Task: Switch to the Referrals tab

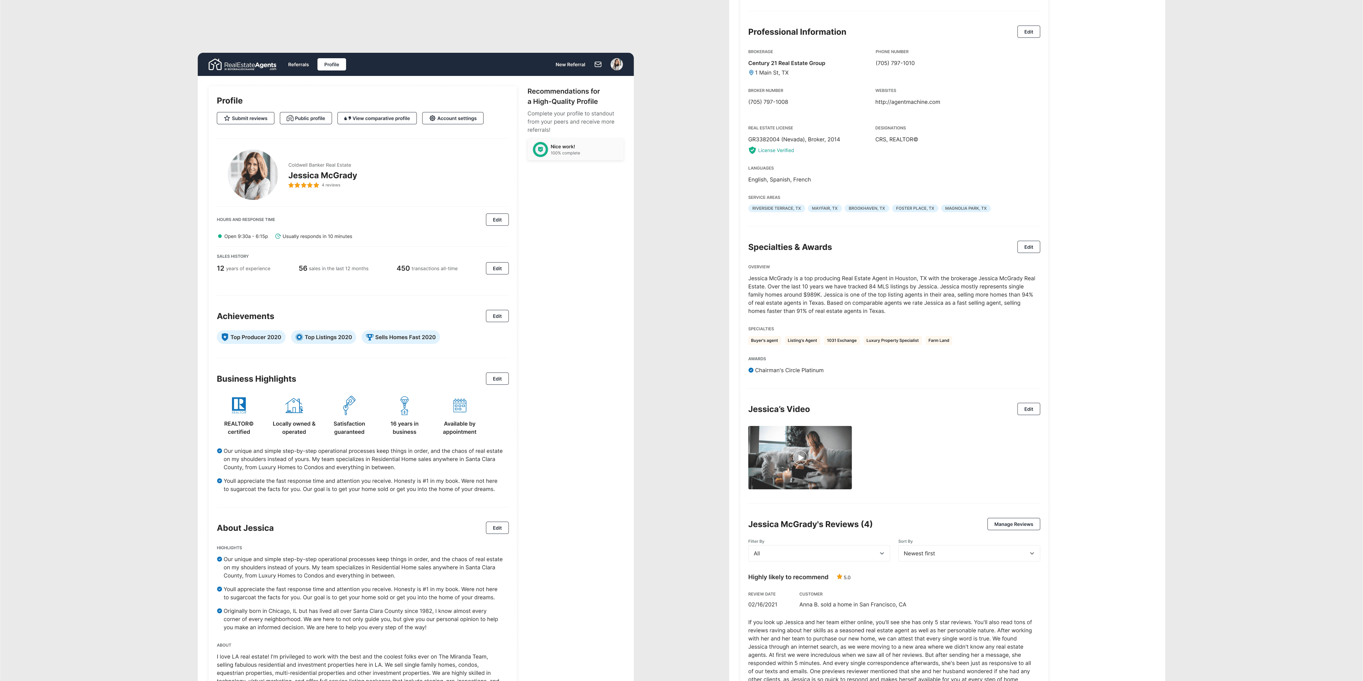Action: click(x=298, y=64)
